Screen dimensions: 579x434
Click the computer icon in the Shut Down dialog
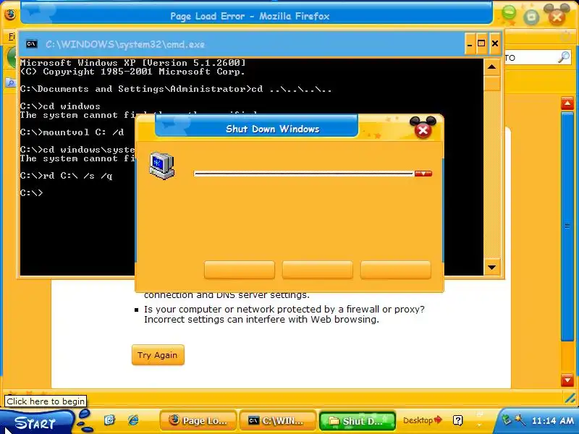click(161, 166)
